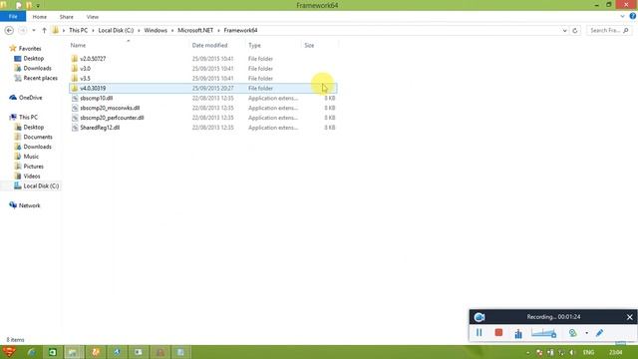The height and width of the screenshot is (359, 638).
Task: Open green app icon on taskbar
Action: tap(53, 352)
